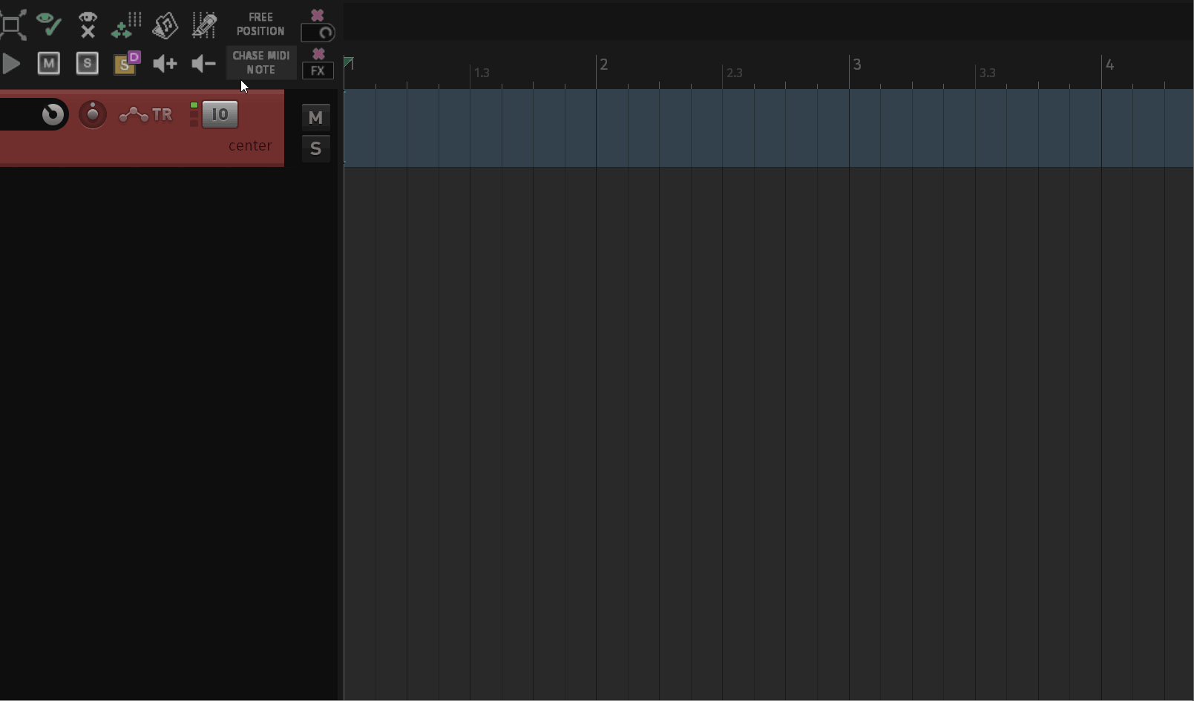Click the green move arrows grid icon
This screenshot has width=1194, height=701.
coord(126,25)
